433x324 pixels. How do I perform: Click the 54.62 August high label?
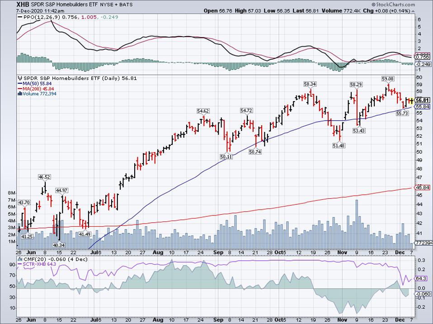point(202,111)
